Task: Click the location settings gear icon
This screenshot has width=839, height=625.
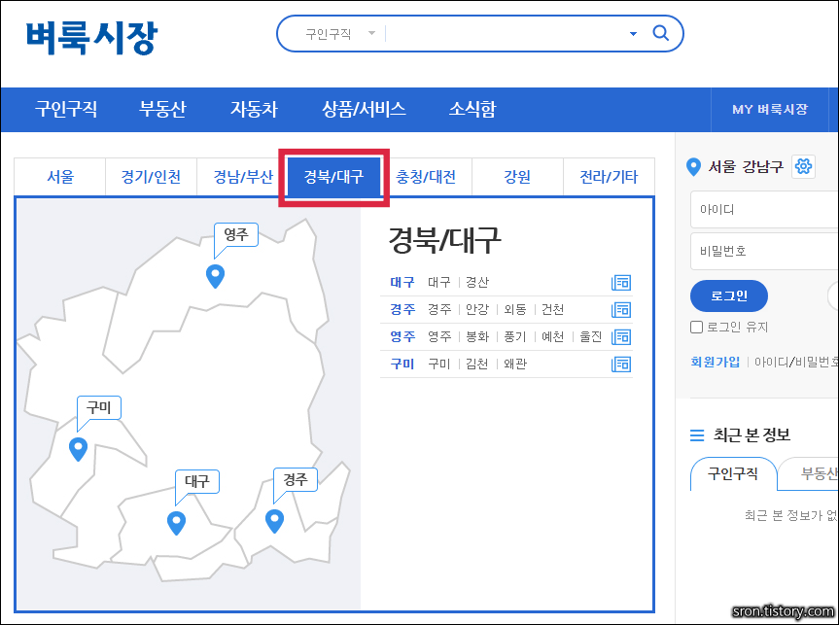Action: click(x=803, y=166)
